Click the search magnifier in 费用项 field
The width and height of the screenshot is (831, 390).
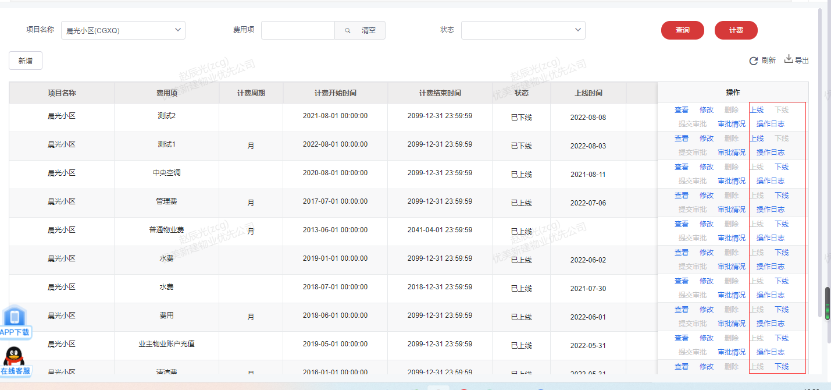348,30
